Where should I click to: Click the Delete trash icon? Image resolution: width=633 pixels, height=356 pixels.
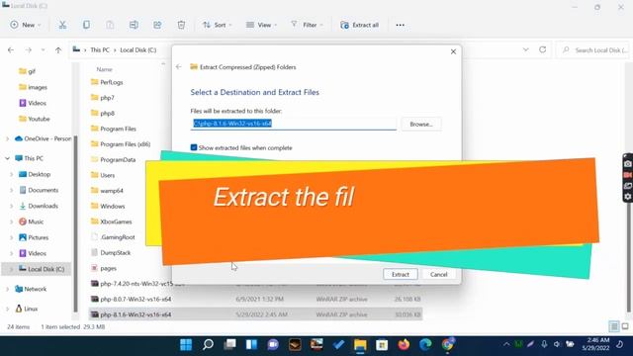click(x=181, y=25)
